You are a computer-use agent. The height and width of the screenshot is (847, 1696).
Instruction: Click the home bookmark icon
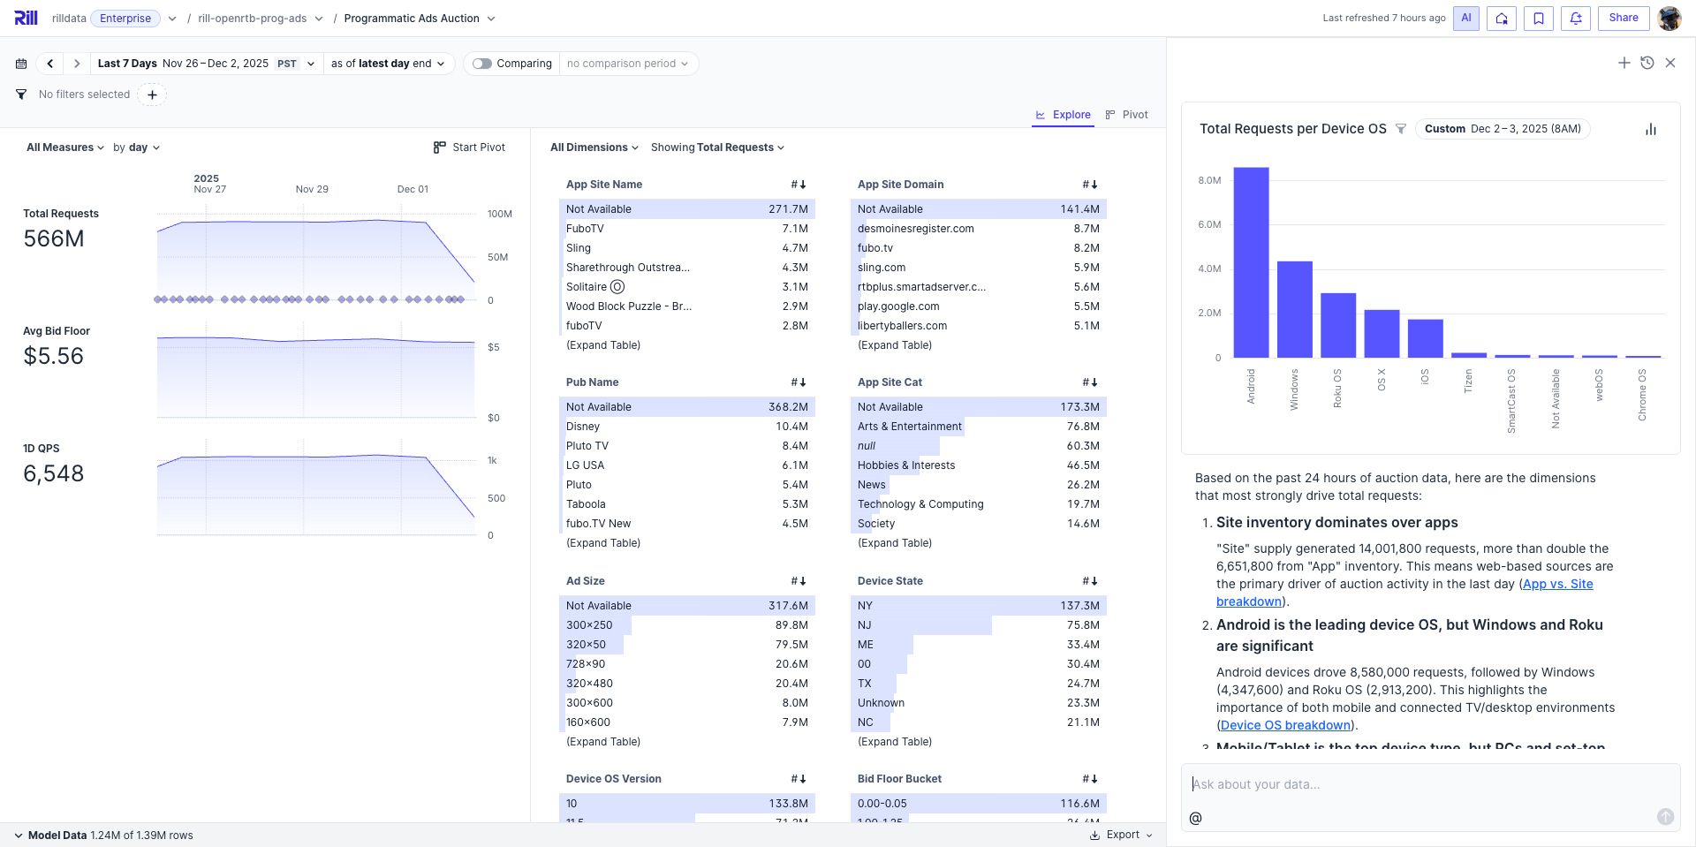coord(1502,19)
